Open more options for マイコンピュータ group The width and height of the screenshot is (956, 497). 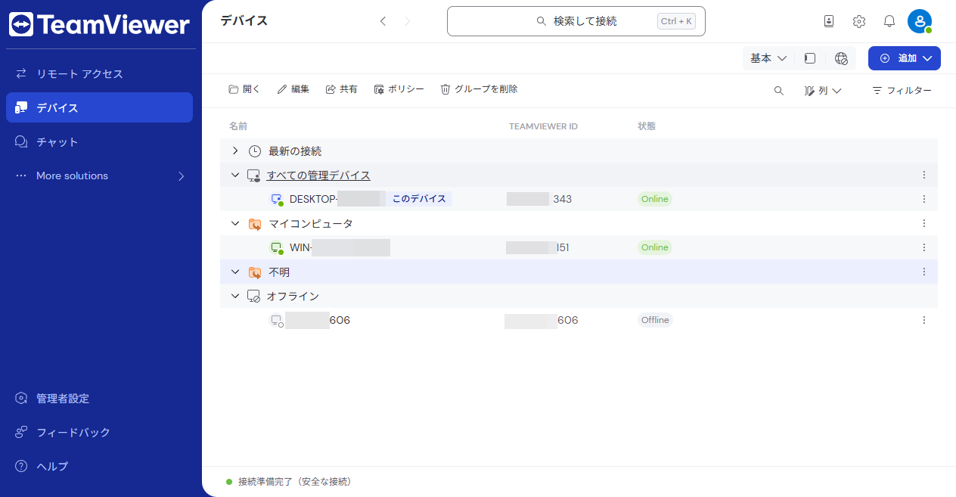(x=923, y=223)
